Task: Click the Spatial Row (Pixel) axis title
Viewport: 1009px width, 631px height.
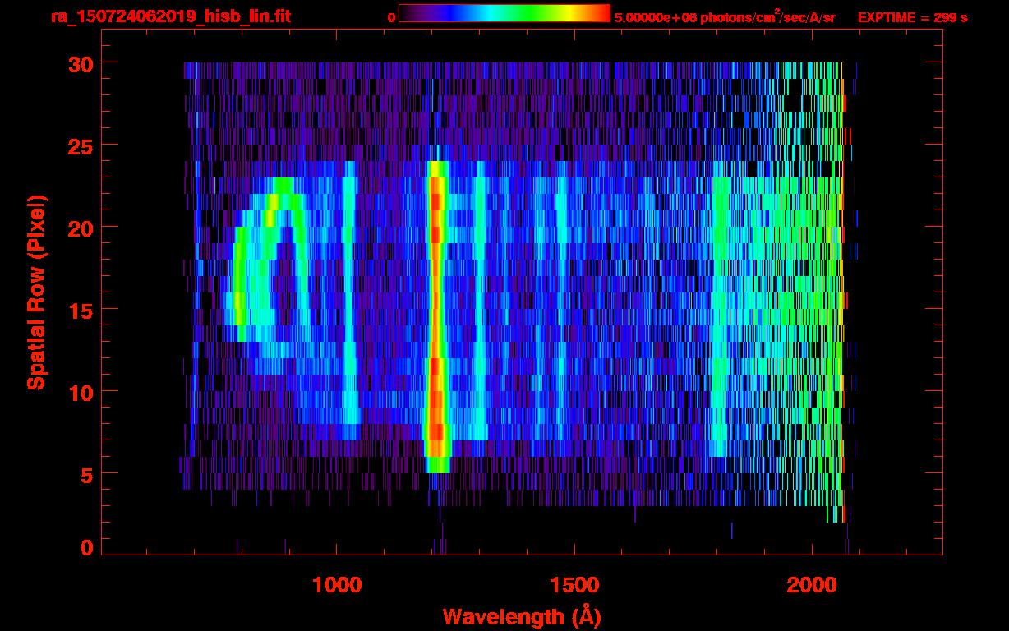Action: [x=38, y=292]
